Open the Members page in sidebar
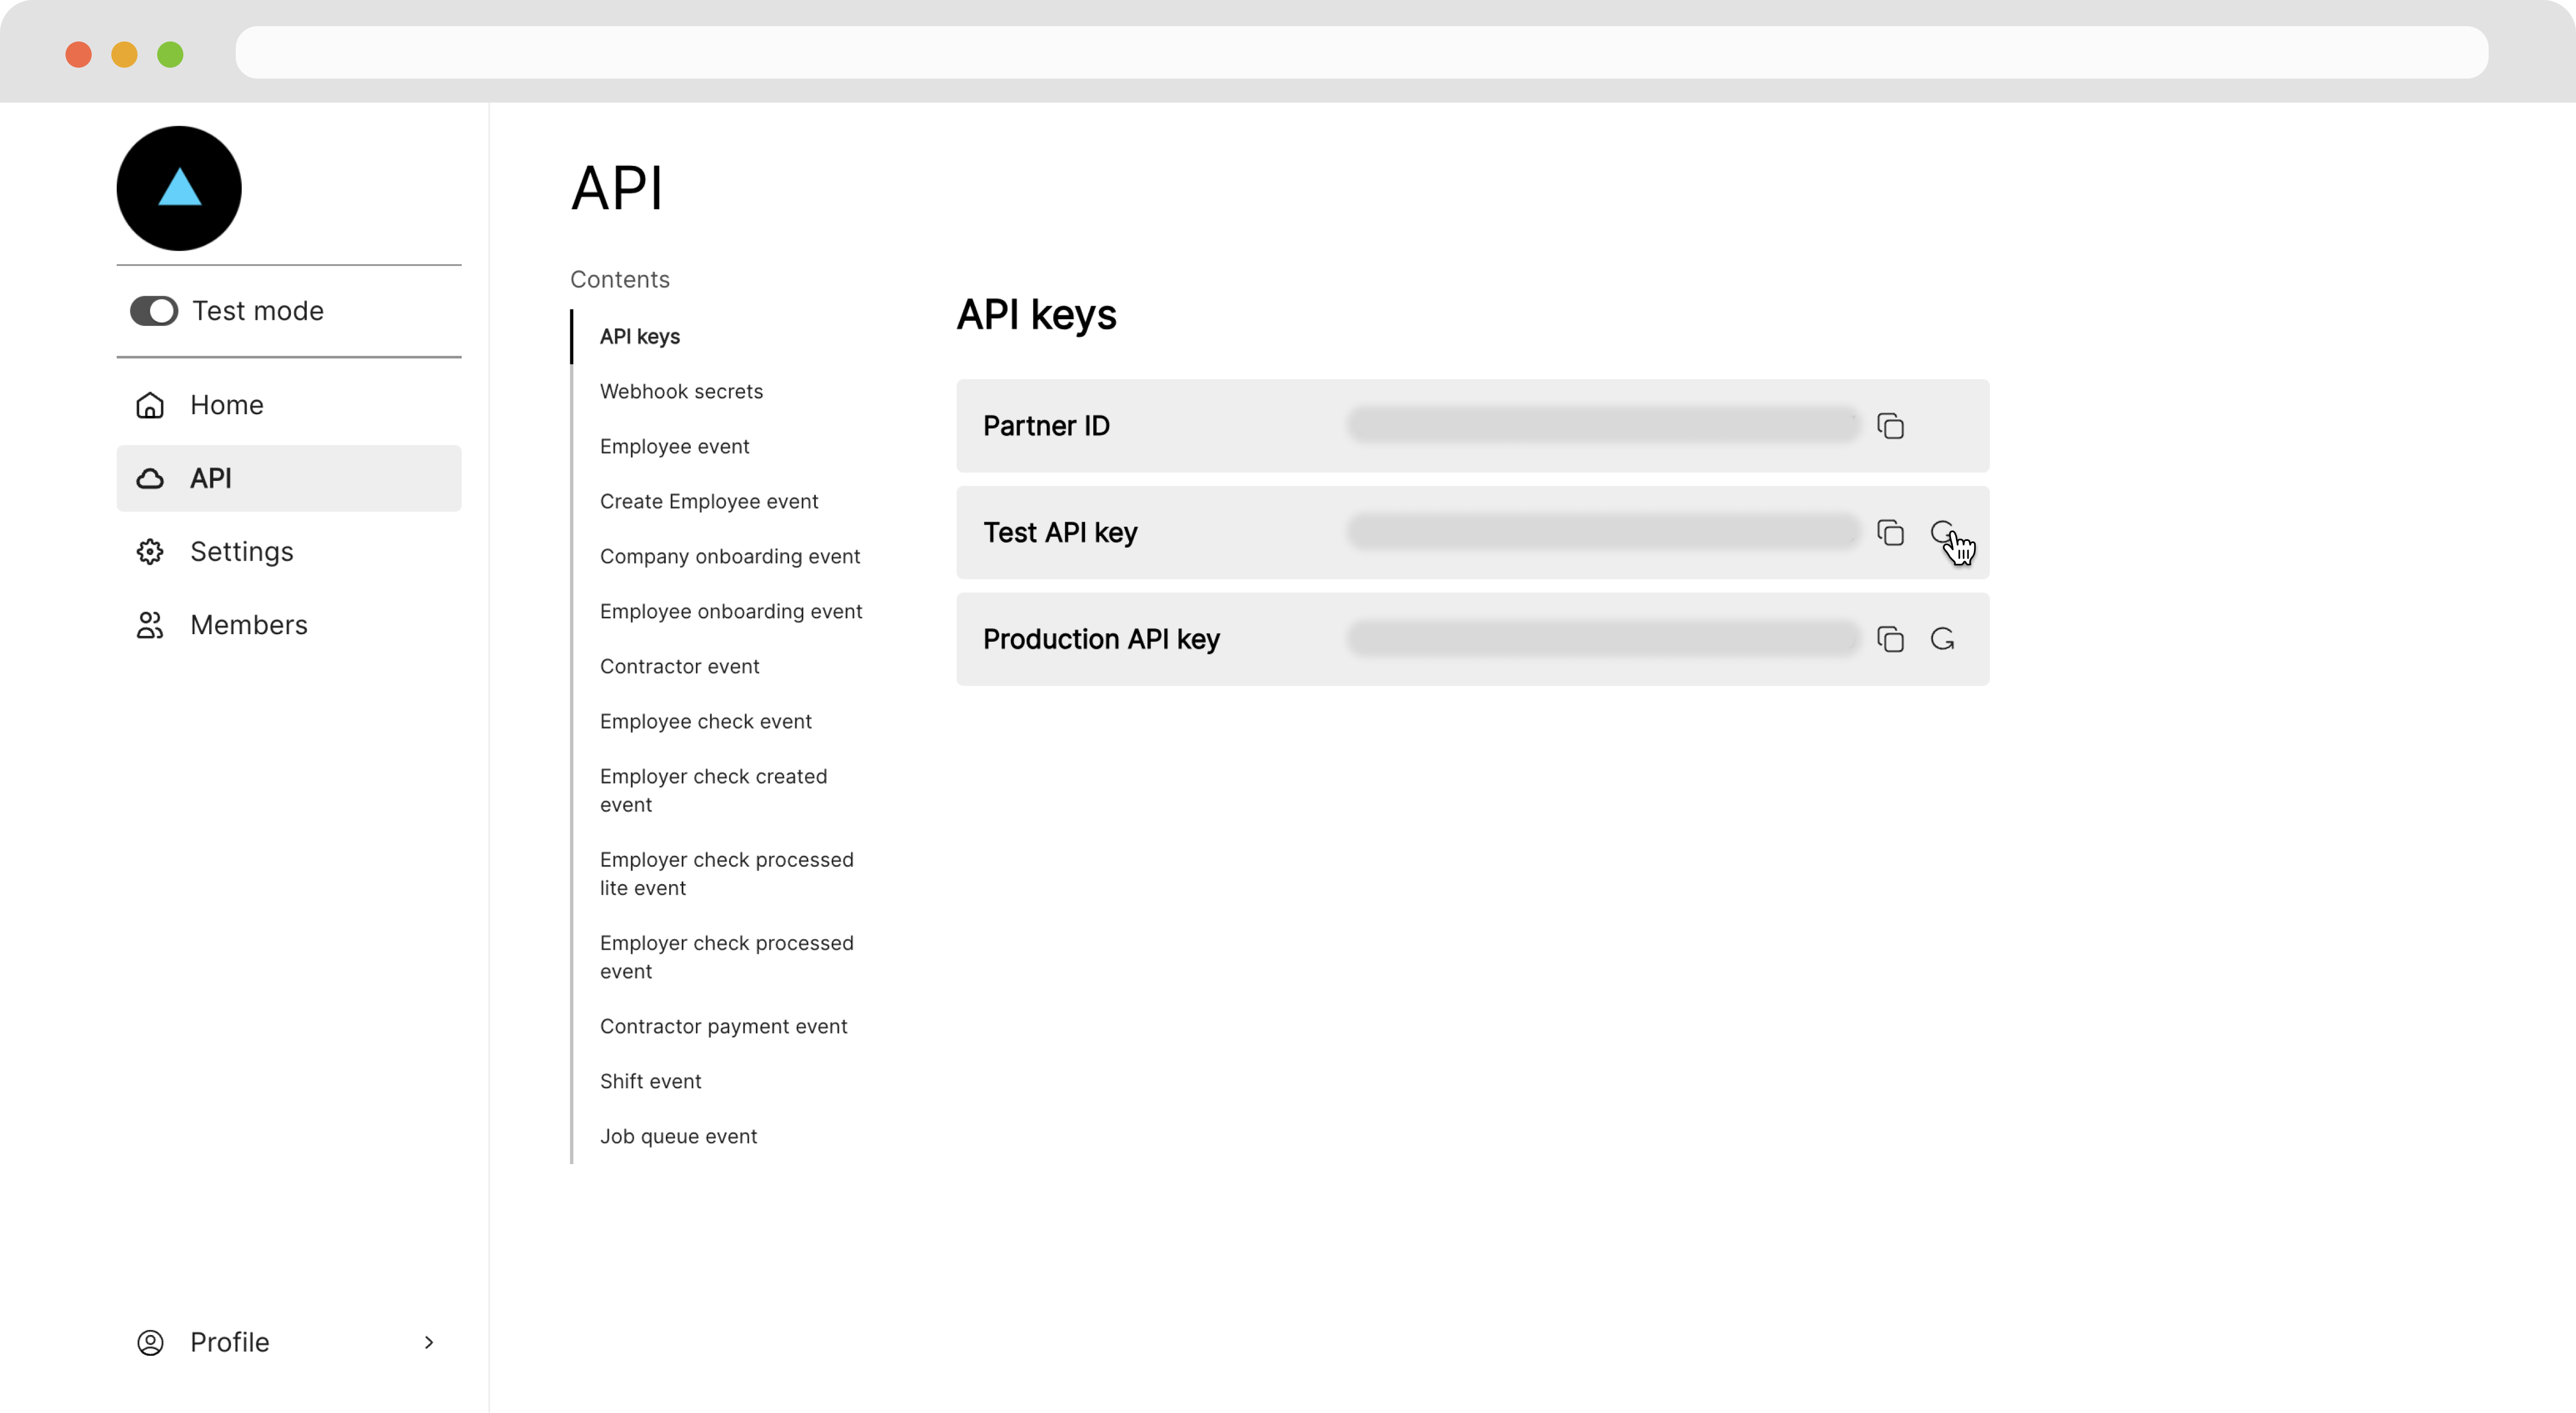The width and height of the screenshot is (2576, 1413). (248, 625)
